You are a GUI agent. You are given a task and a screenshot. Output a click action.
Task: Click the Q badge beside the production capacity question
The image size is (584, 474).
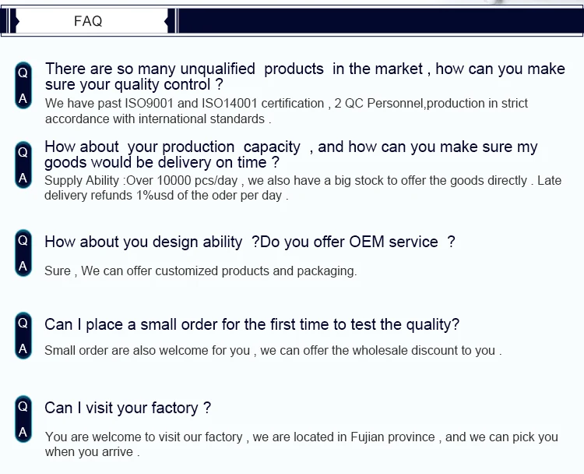23,152
